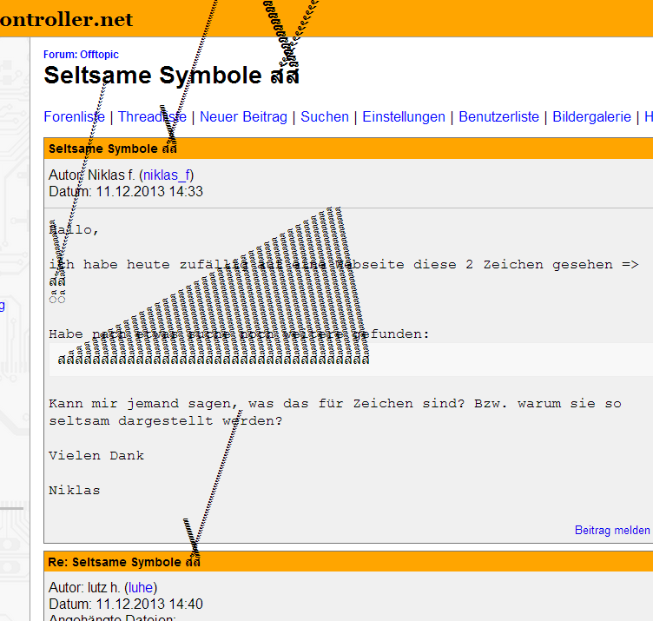Click the author name lutz h.
Viewport: 653px width, 621px height.
[104, 588]
